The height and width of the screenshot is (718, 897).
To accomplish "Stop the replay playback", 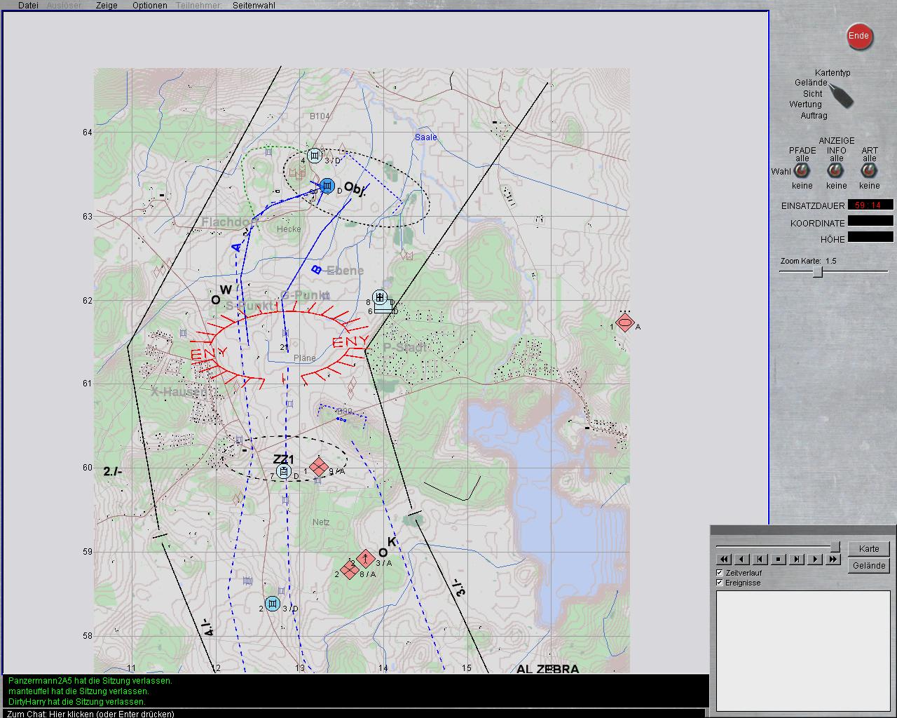I will coord(779,560).
